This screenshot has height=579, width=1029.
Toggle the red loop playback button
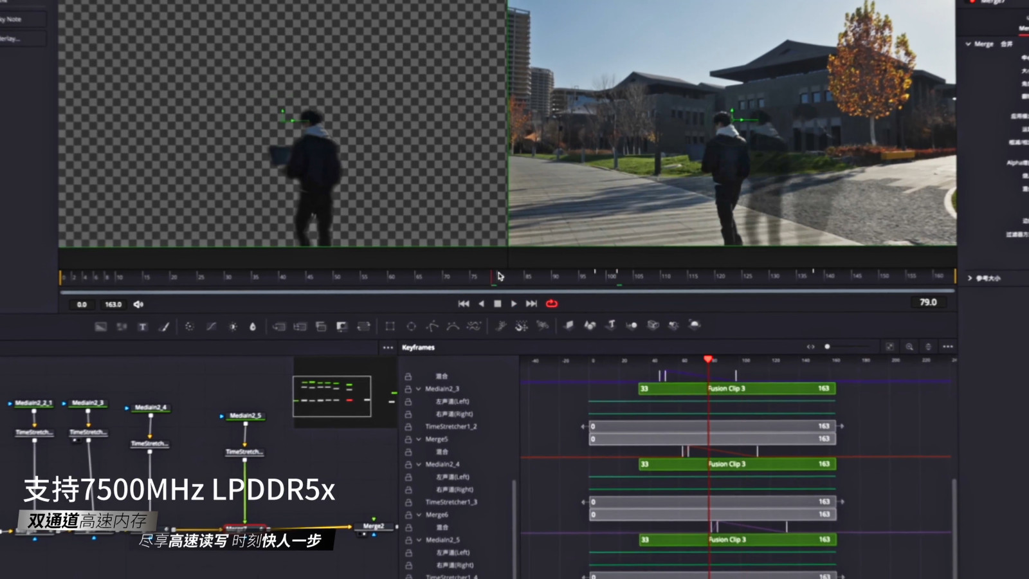click(x=552, y=304)
